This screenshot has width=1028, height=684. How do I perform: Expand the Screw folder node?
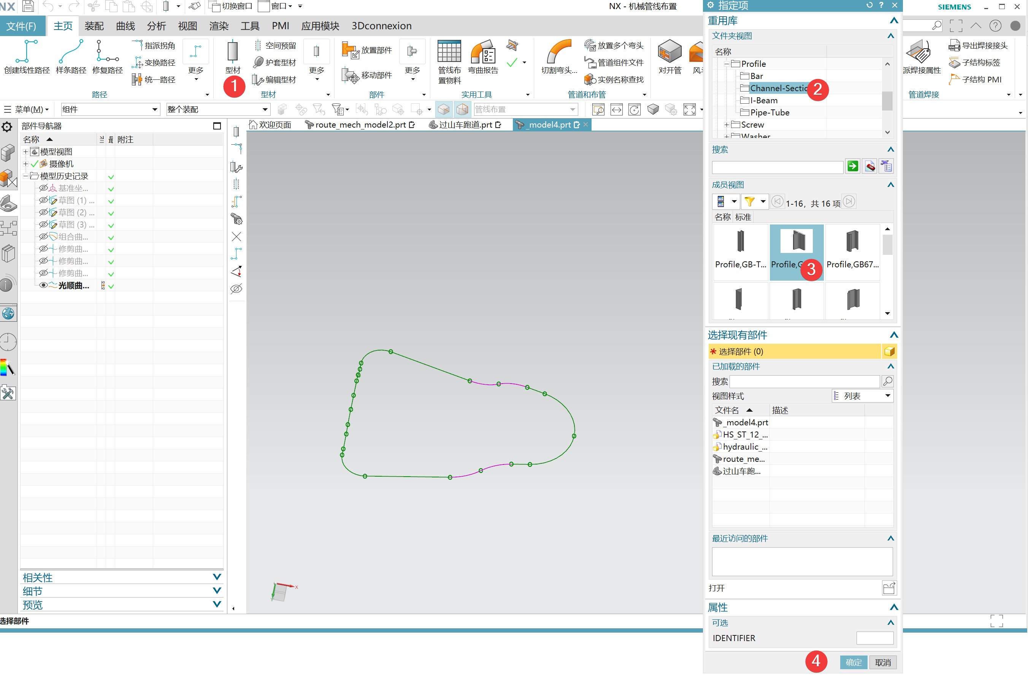727,125
